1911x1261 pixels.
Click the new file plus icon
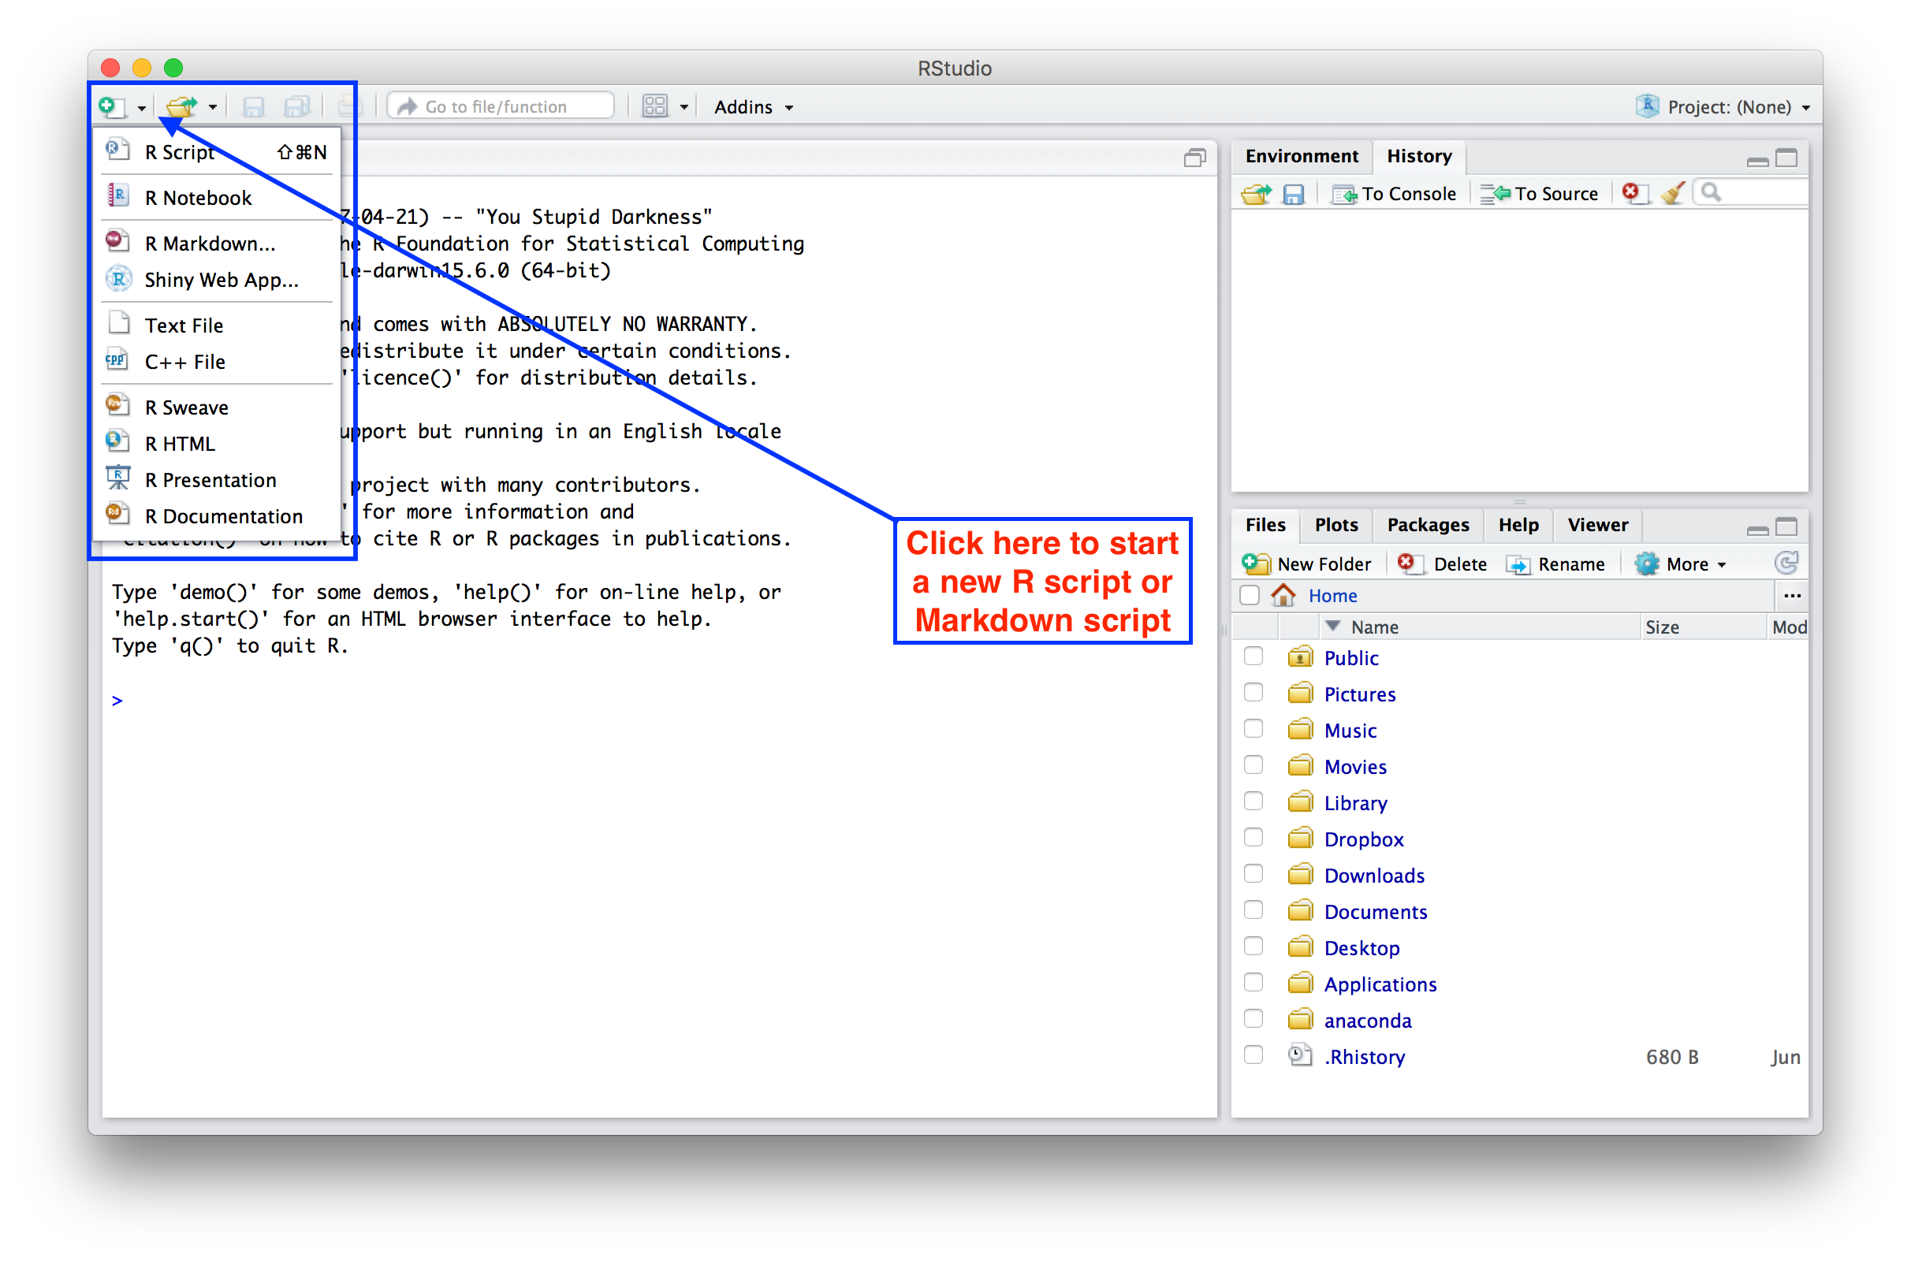111,106
